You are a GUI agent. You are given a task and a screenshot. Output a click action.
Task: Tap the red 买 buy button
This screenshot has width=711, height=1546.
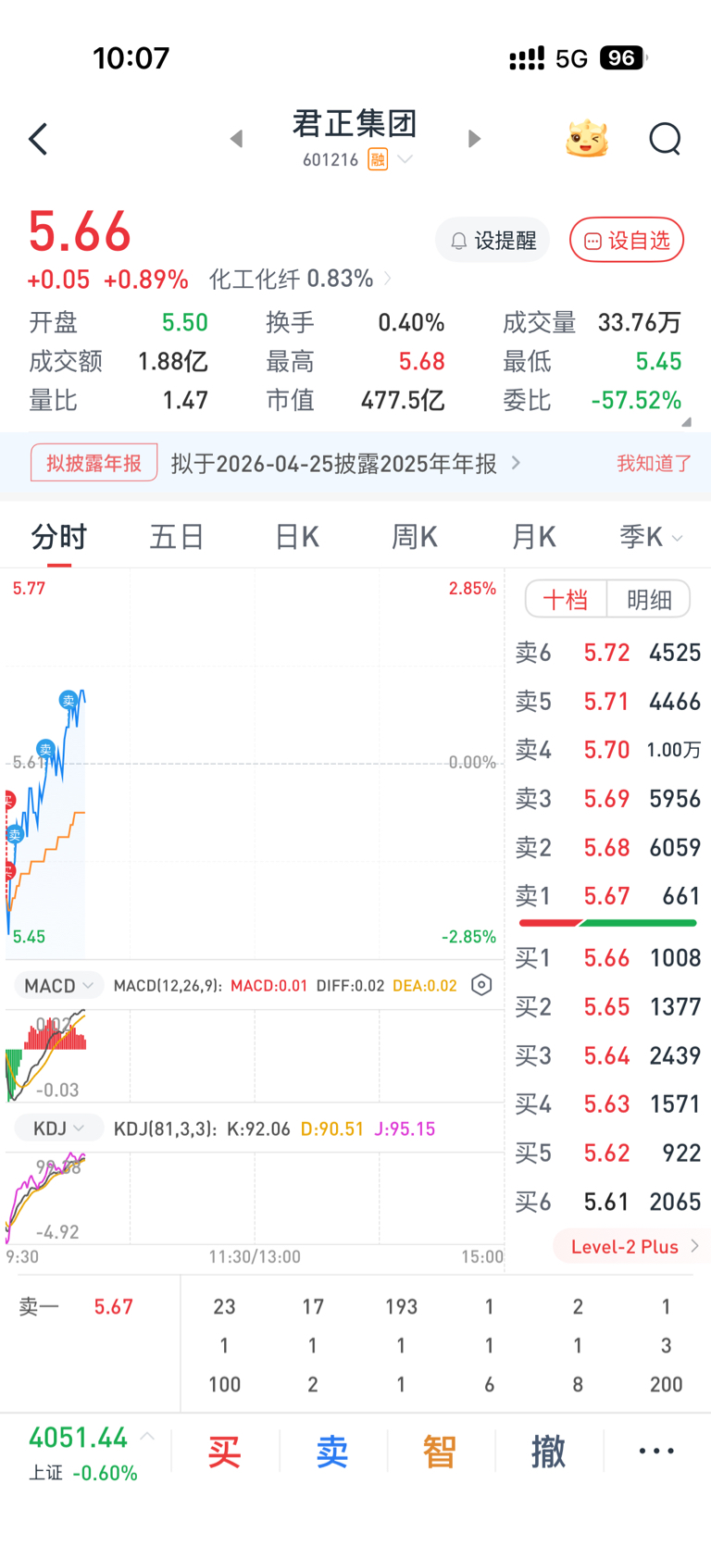[225, 1452]
